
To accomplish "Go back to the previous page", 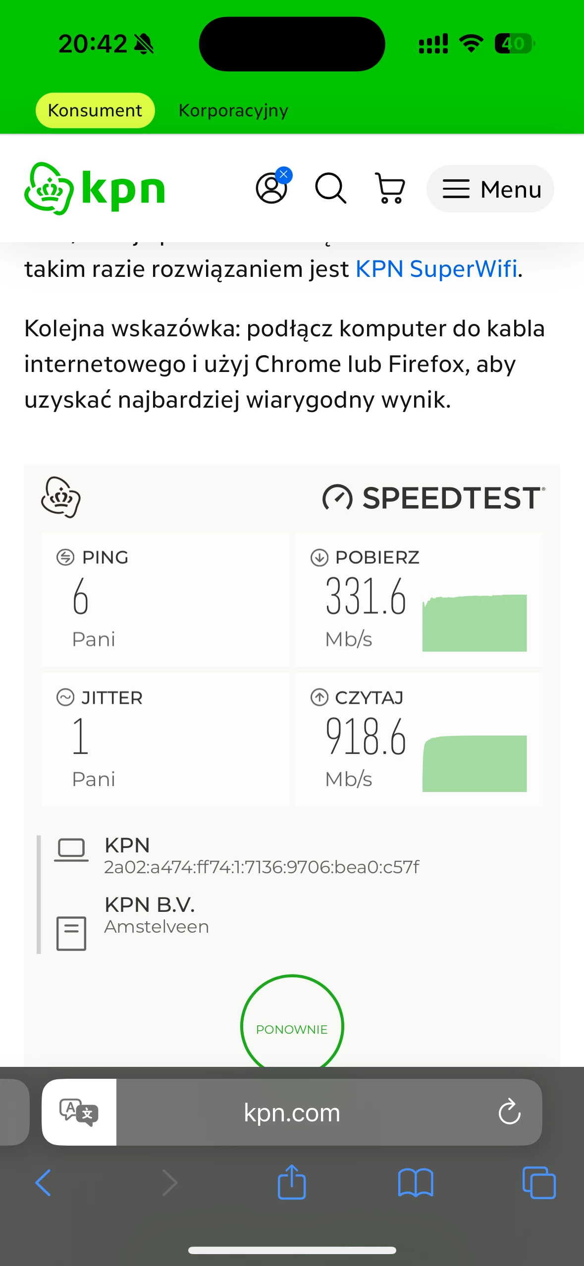I will (44, 1183).
